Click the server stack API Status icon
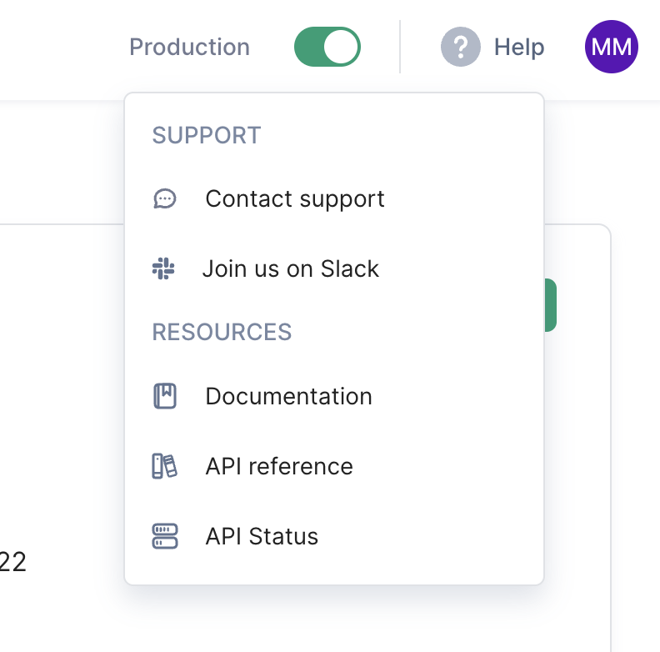The height and width of the screenshot is (652, 660). 164,536
